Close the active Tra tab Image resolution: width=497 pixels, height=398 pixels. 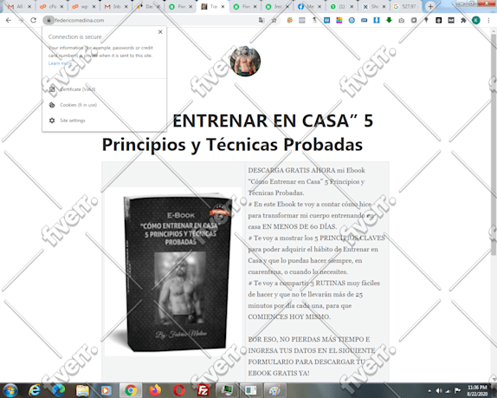point(223,7)
